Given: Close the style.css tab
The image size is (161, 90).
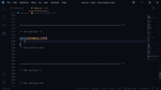Looking at the screenshot, I should (x=47, y=8).
